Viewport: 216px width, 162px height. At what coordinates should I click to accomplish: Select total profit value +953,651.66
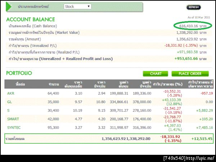point(186,59)
